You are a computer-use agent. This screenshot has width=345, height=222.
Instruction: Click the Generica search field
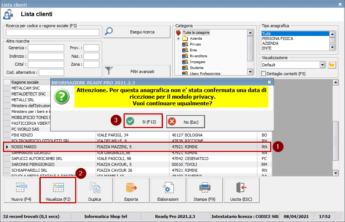pyautogui.click(x=46, y=48)
